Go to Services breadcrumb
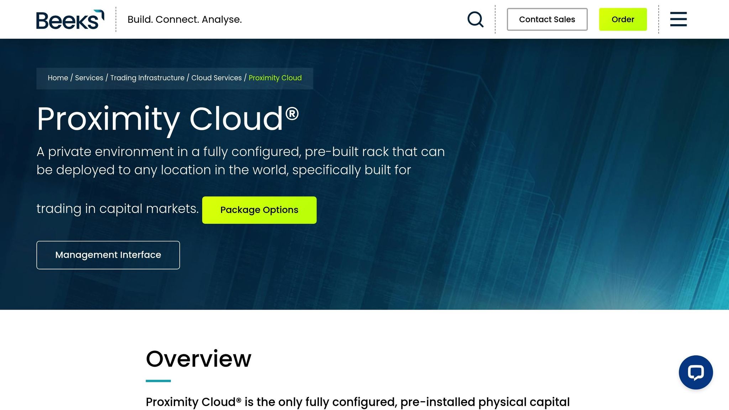The width and height of the screenshot is (729, 410). (x=89, y=78)
